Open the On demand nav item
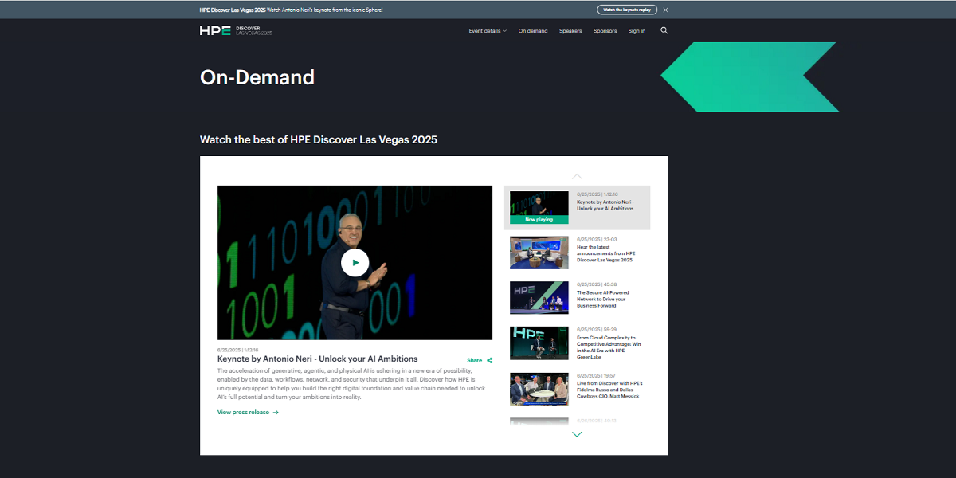 (533, 31)
